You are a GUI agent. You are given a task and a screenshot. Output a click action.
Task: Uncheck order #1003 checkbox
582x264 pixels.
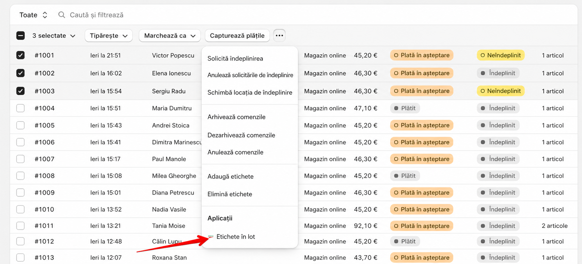tap(21, 91)
